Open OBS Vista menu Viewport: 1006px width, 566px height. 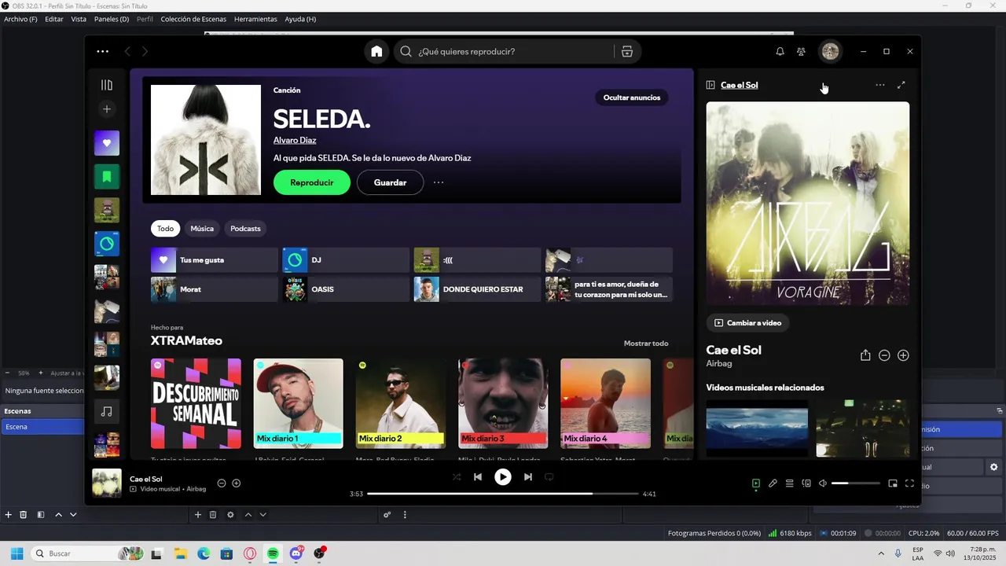(x=79, y=19)
